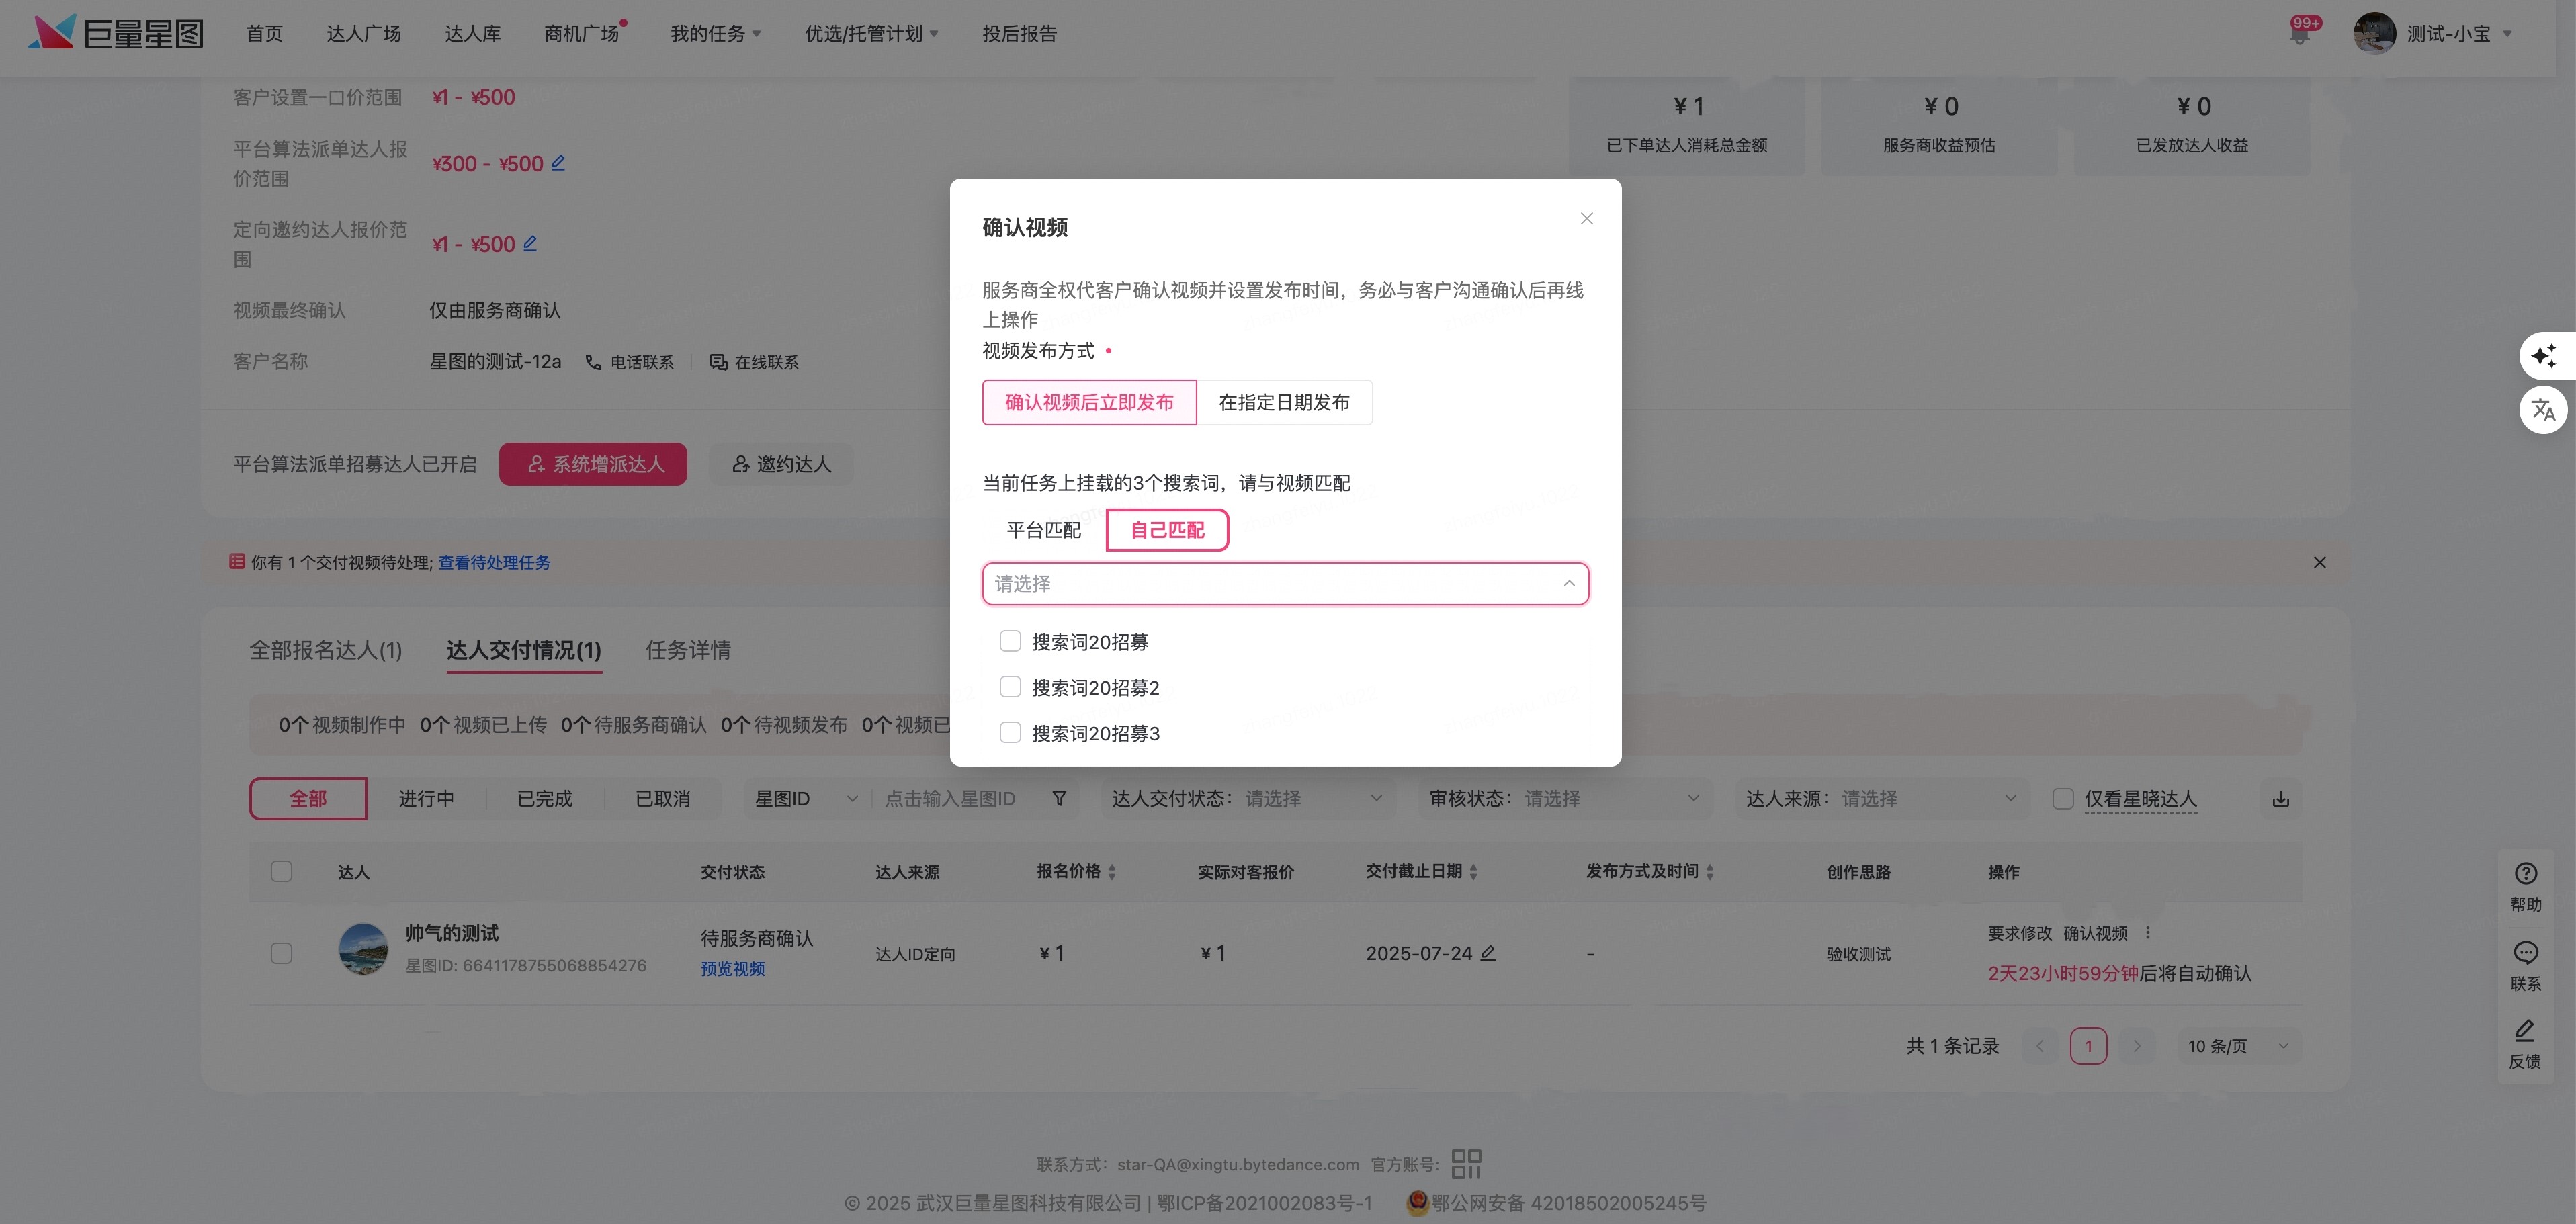Switch to 全部报名达人(1) tab
The image size is (2576, 1224).
click(x=326, y=650)
